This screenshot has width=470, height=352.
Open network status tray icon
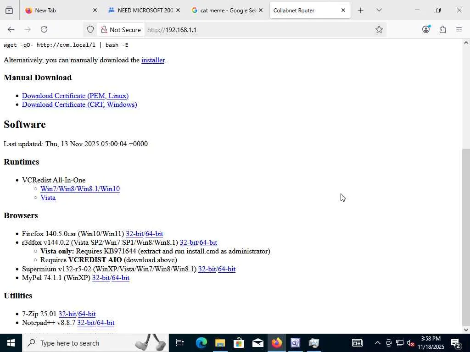tap(400, 343)
